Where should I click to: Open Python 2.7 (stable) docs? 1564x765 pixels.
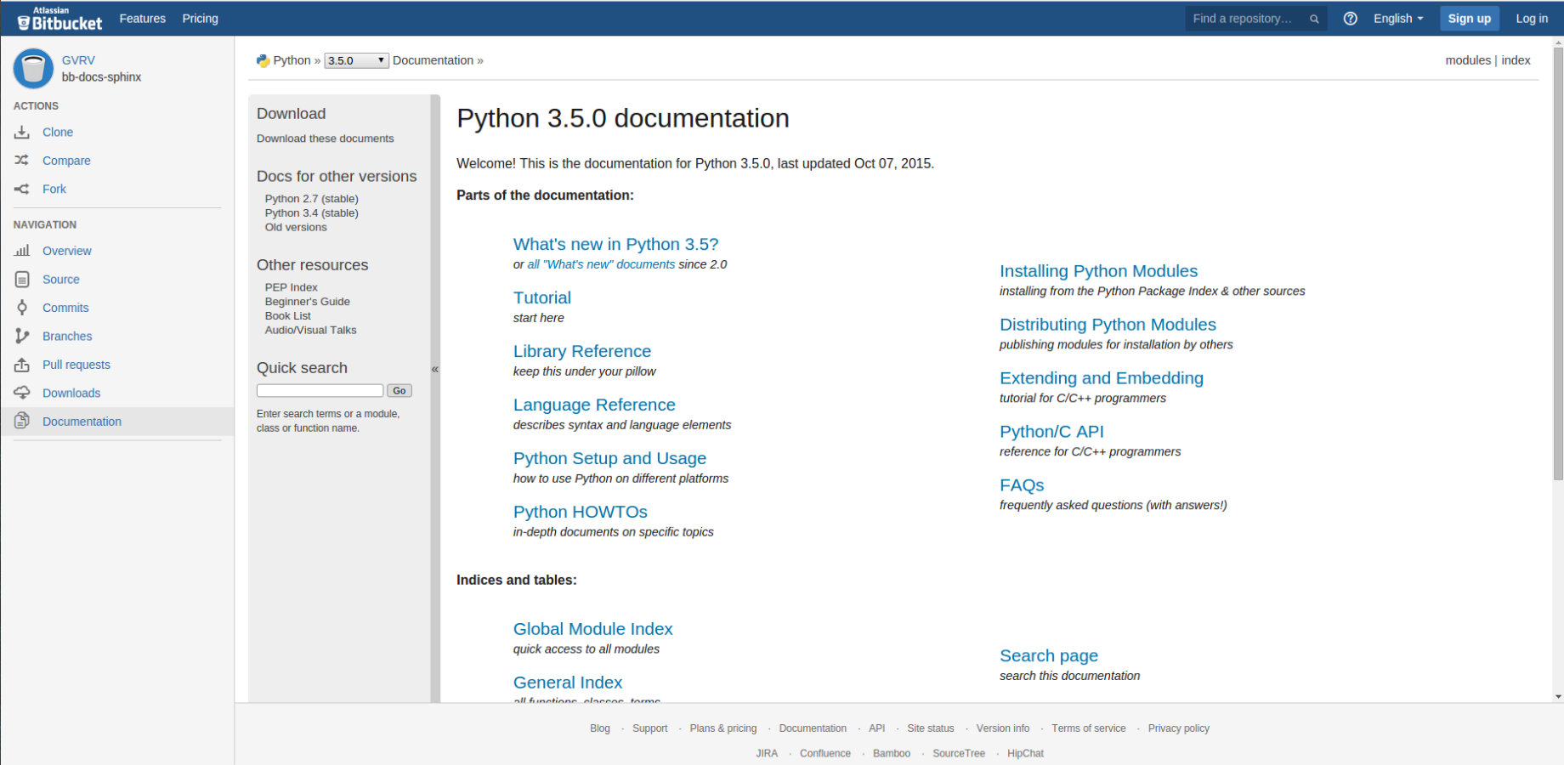(x=312, y=199)
